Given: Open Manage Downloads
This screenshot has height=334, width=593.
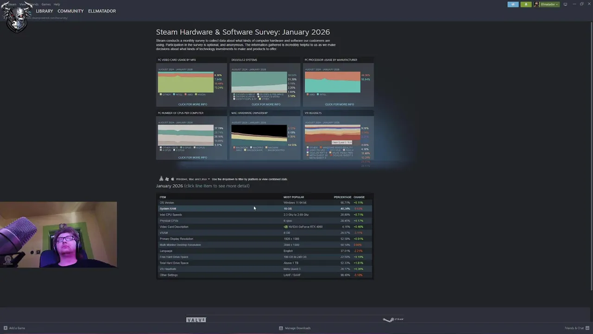Looking at the screenshot, I should click(295, 328).
